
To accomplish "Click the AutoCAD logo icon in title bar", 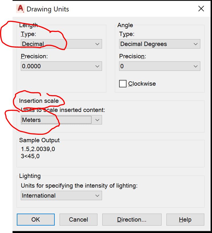I will (20, 9).
